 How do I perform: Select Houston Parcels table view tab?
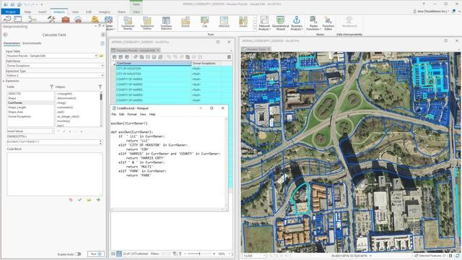click(135, 51)
